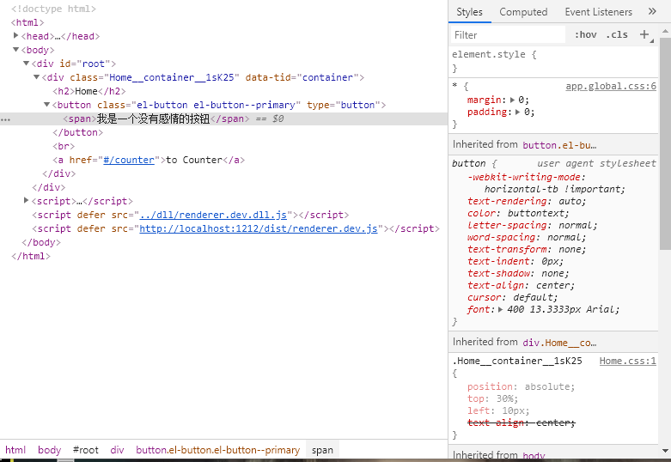Open the localhost:1212 renderer.dev.js link
The width and height of the screenshot is (671, 462).
259,228
